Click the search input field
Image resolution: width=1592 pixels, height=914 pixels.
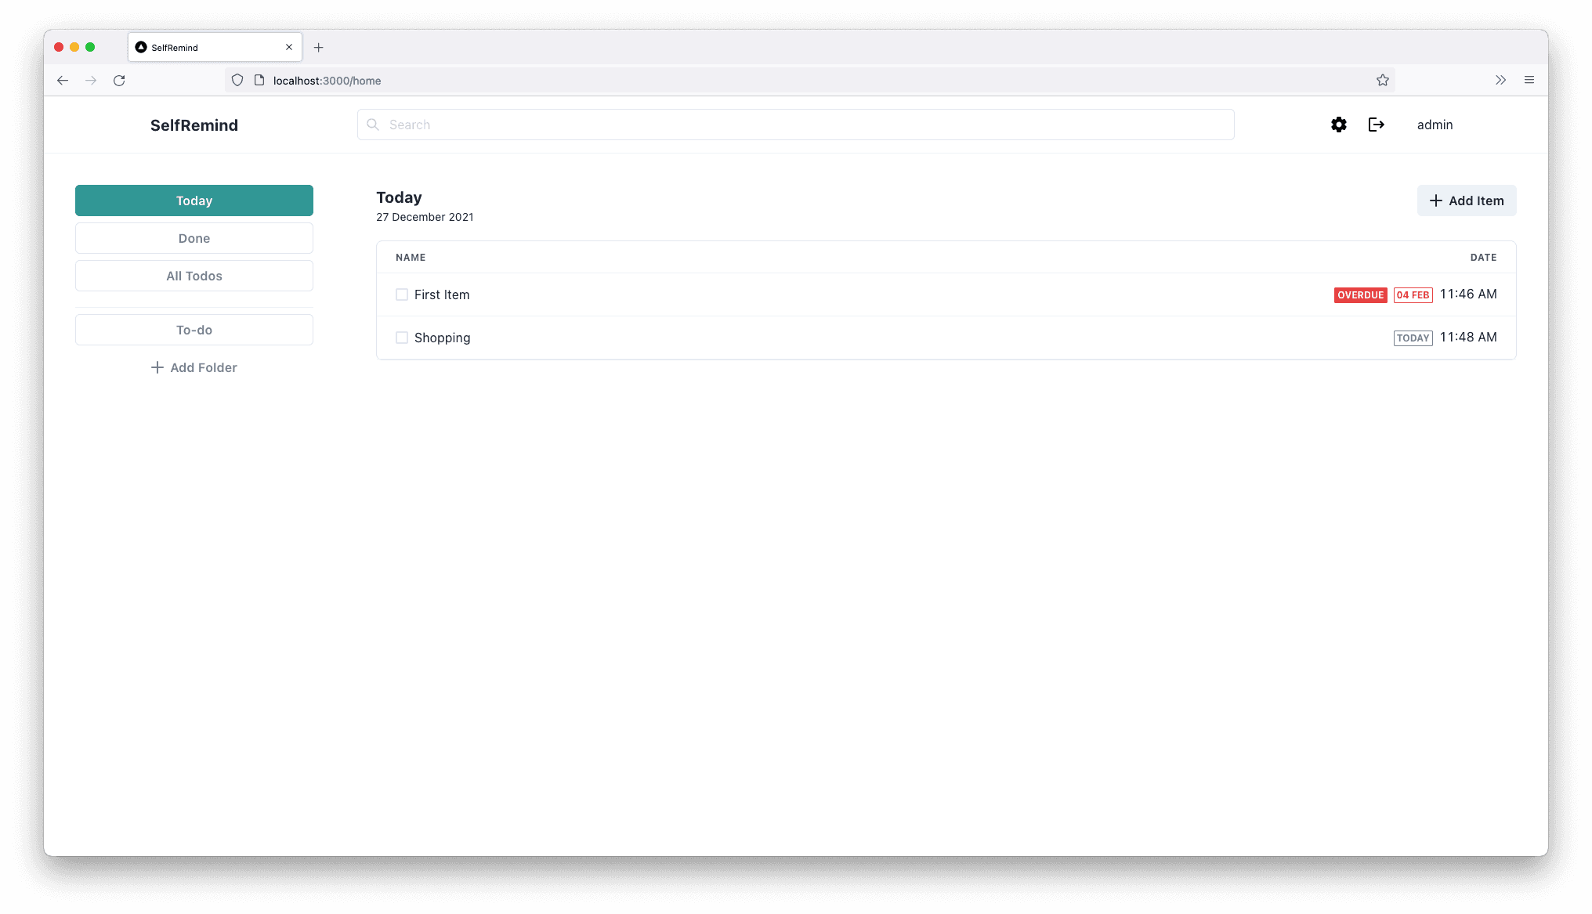click(x=795, y=125)
